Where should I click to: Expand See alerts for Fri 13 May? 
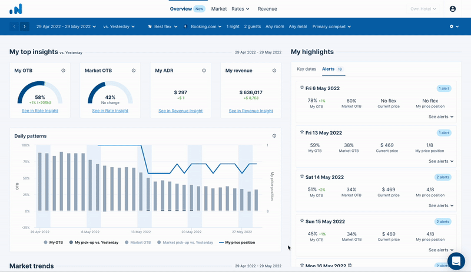[x=441, y=161]
